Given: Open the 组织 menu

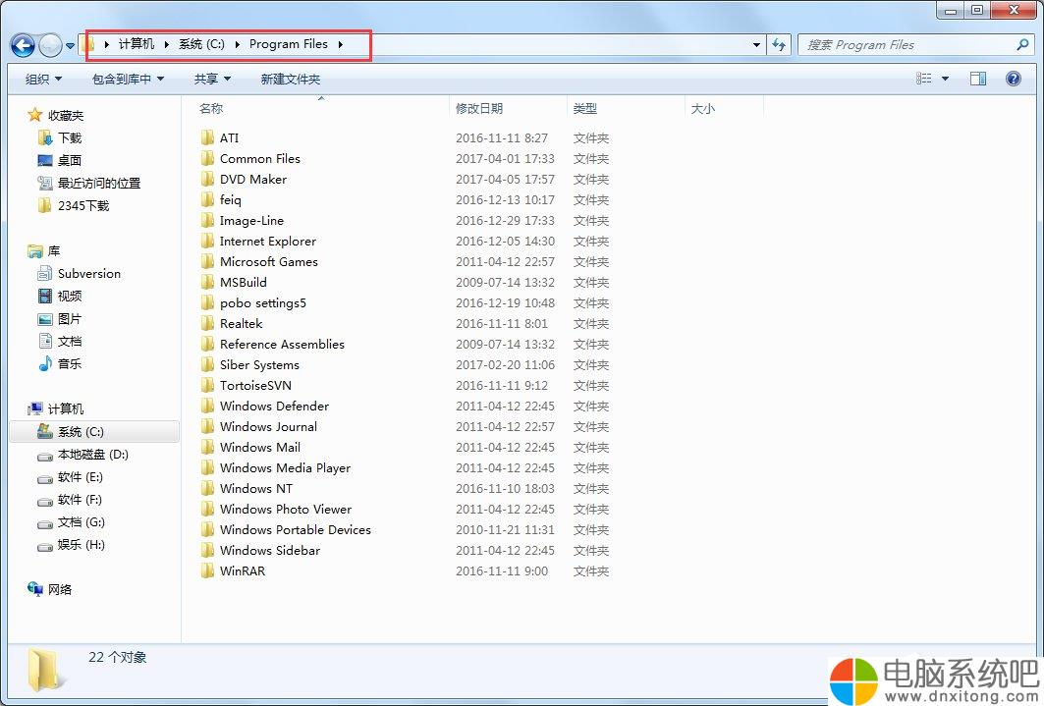Looking at the screenshot, I should coord(43,80).
